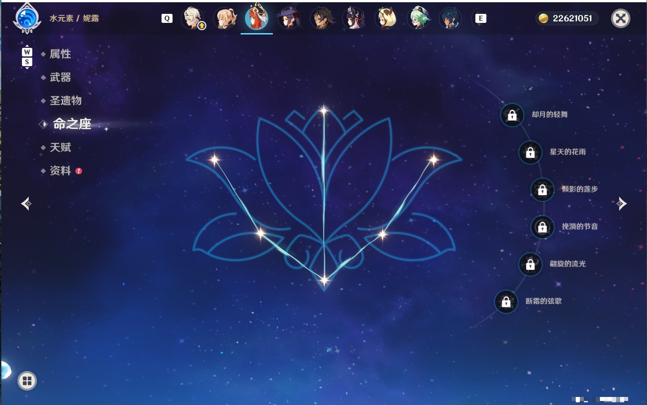The width and height of the screenshot is (647, 405).
Task: Click the 水元素 / 妮露 title text
Action: pos(74,18)
